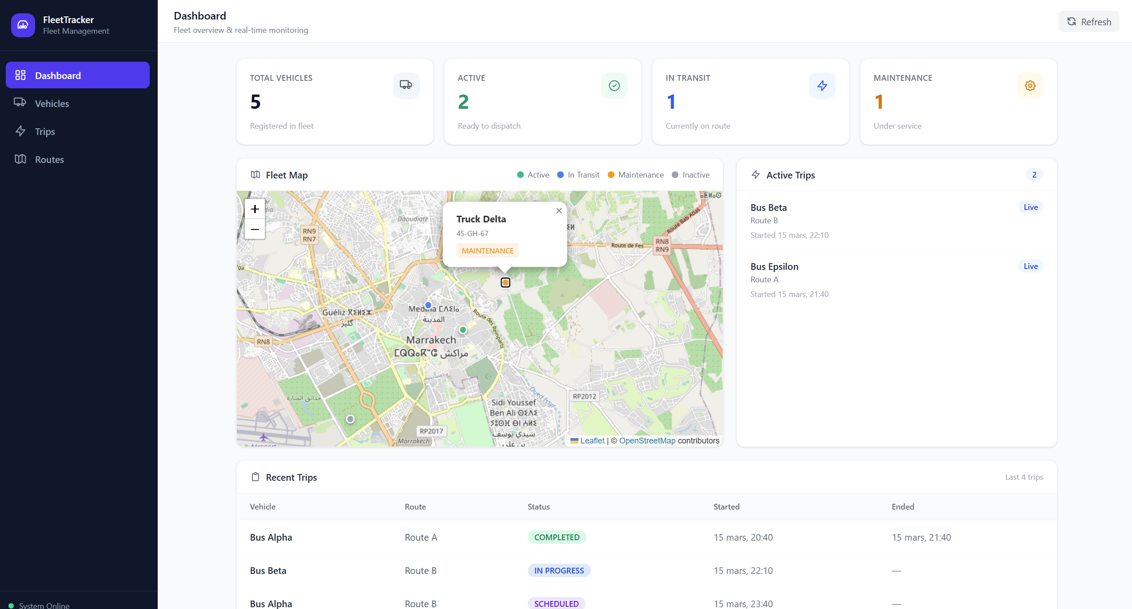This screenshot has height=609, width=1132.
Task: Click the clipboard icon next to Recent Trips
Action: coord(255,477)
